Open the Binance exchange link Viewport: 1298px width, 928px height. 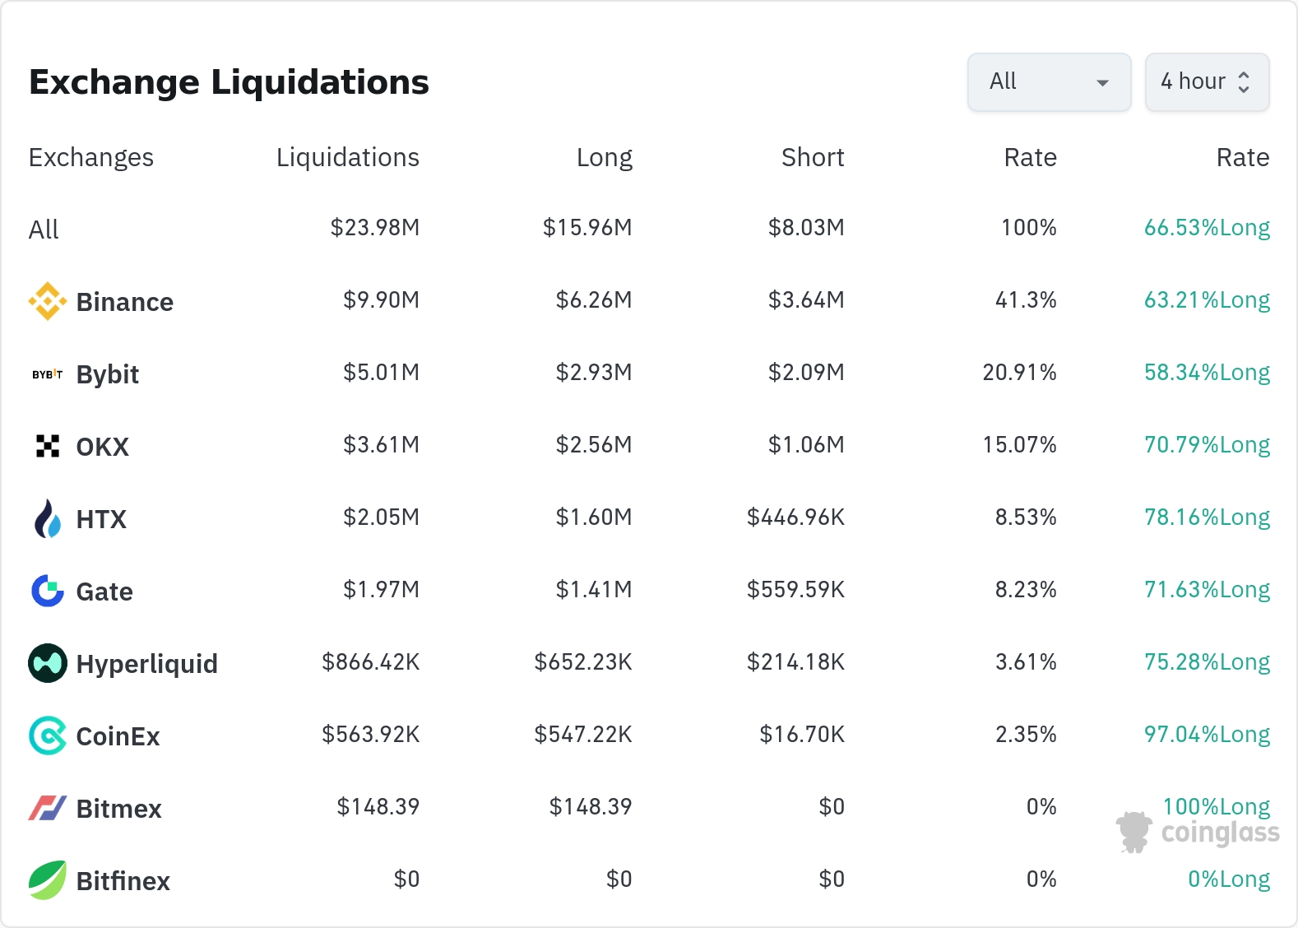pos(124,302)
